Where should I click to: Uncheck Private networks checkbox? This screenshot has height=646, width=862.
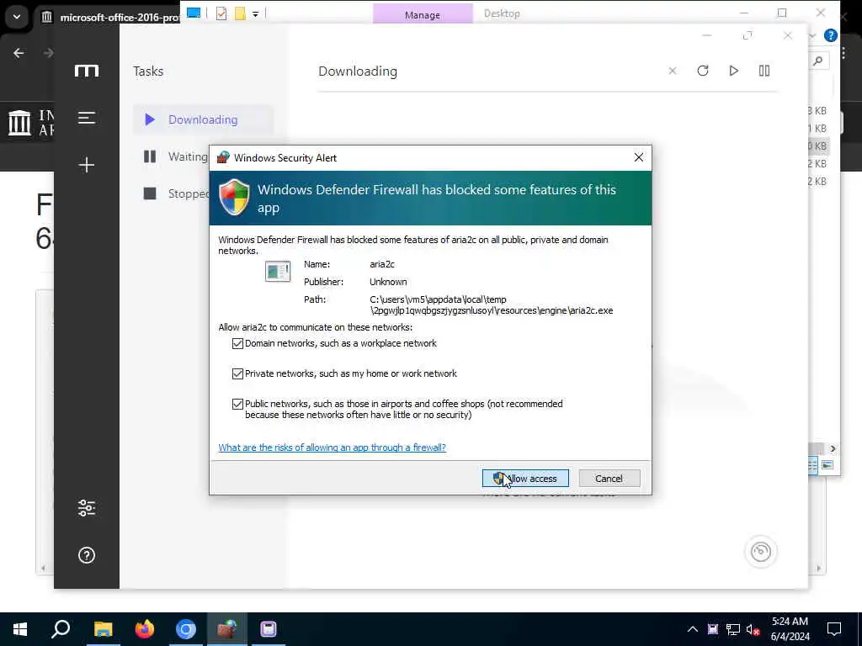(237, 373)
